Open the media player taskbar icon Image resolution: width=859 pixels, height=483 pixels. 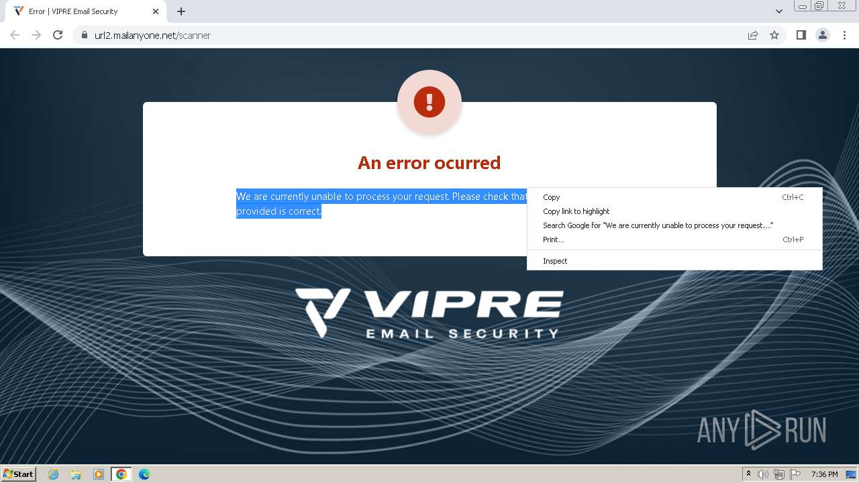tap(99, 474)
